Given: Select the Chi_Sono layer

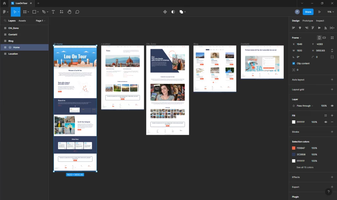Looking at the screenshot, I should 13,28.
